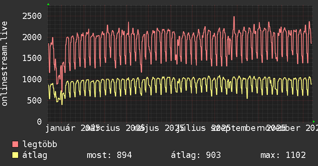Click the 'onlinestream.live' vertical axis title
The width and height of the screenshot is (318, 166).
click(4, 64)
